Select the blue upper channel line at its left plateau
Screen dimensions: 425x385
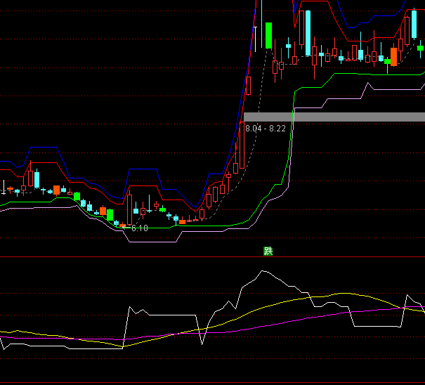46,148
